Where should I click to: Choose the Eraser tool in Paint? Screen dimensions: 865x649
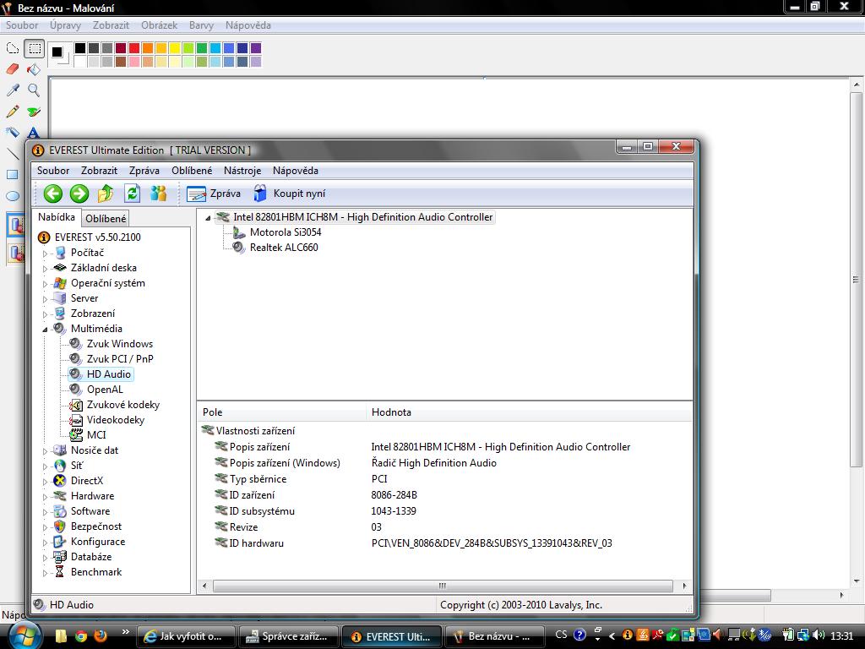13,69
